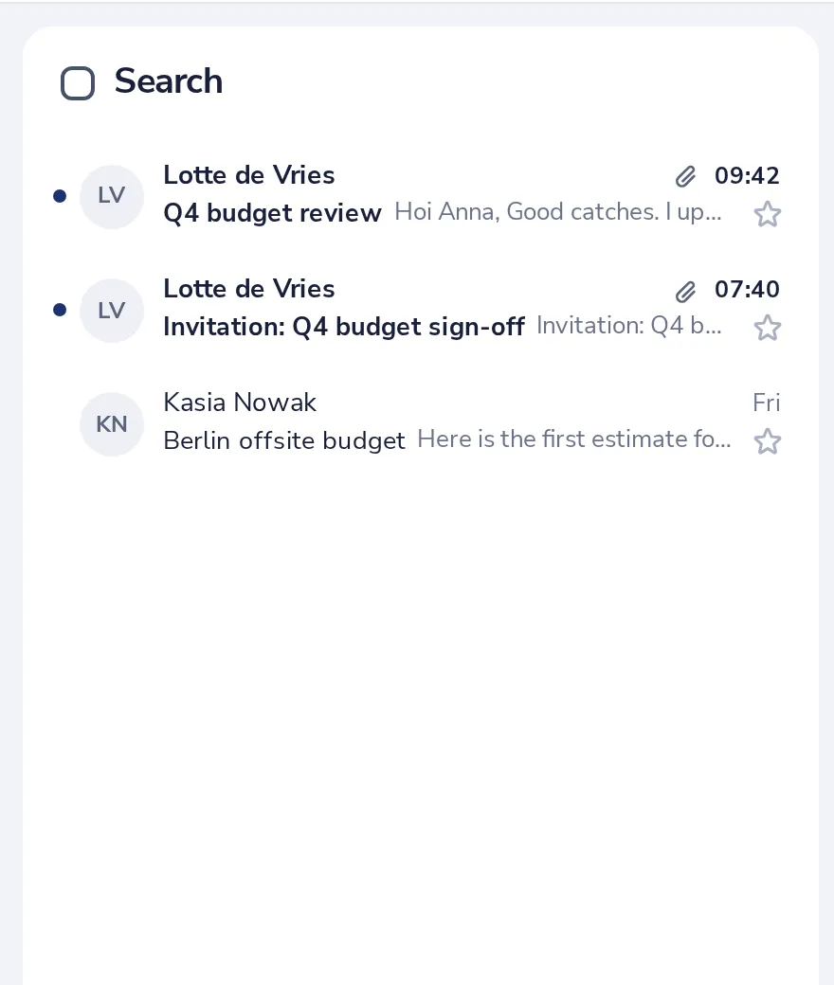This screenshot has width=834, height=985.
Task: Star the Invitation: Q4 budget sign-off email
Action: [x=767, y=328]
